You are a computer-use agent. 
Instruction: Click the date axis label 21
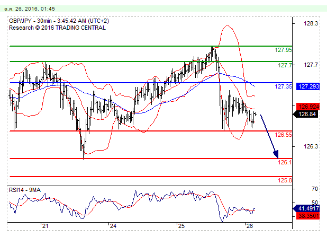45,226
